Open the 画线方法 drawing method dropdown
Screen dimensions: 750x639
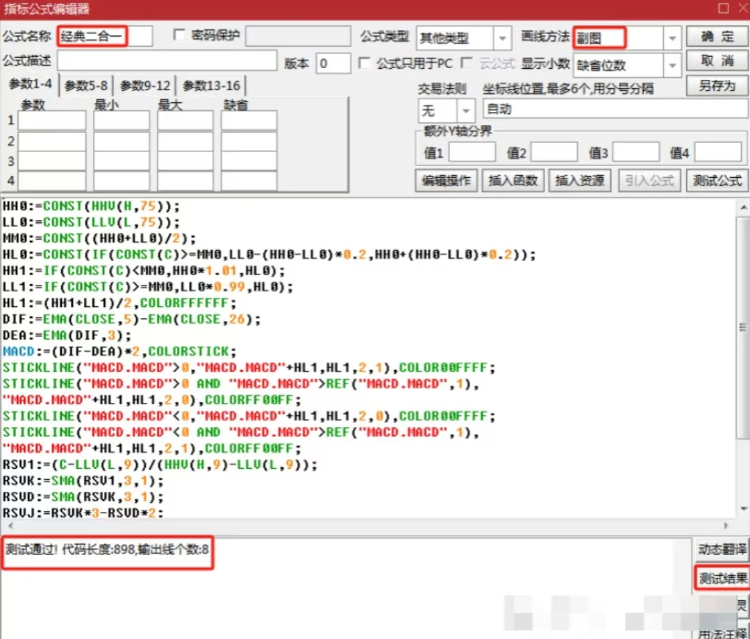672,38
